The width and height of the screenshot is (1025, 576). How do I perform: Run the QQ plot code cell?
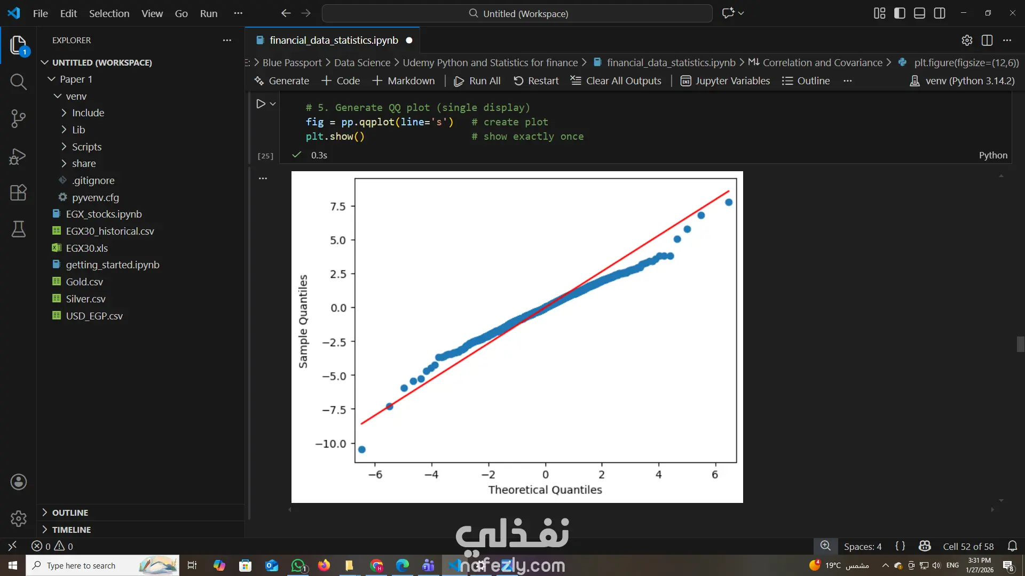[x=261, y=104]
